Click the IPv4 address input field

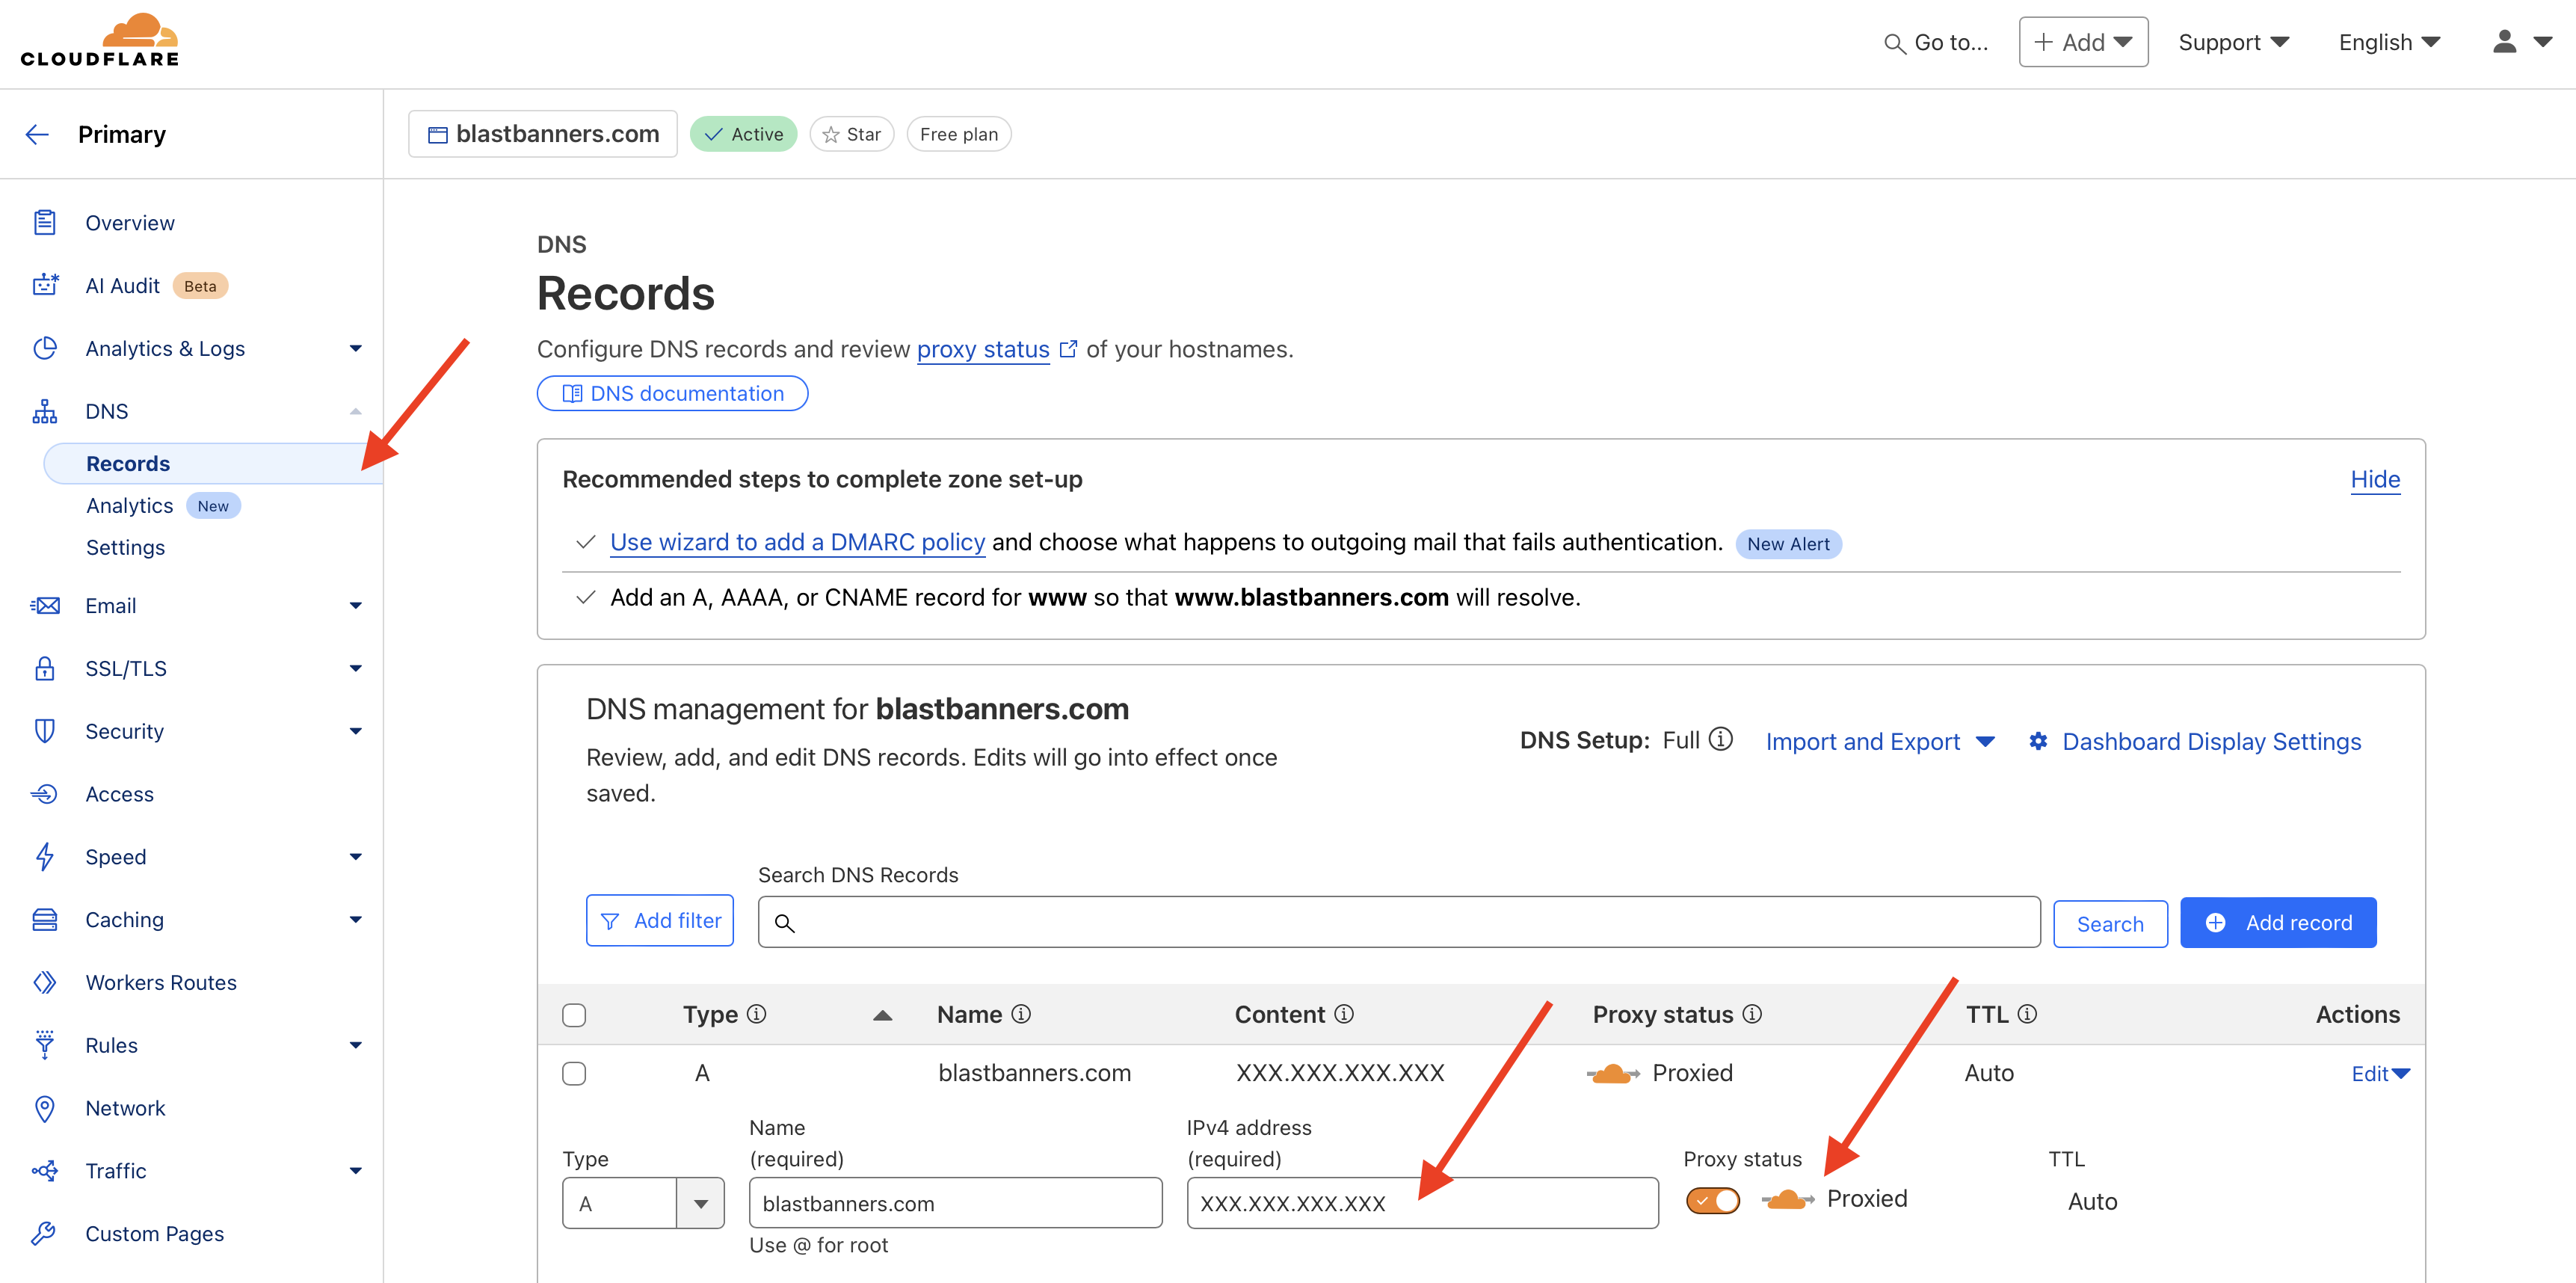(1422, 1203)
